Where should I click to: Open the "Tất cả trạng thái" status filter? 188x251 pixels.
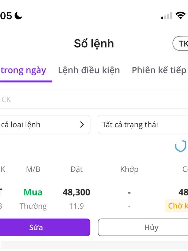click(143, 125)
